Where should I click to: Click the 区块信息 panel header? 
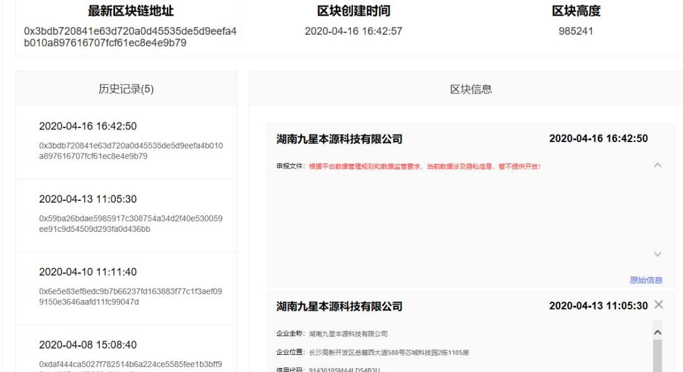(471, 89)
